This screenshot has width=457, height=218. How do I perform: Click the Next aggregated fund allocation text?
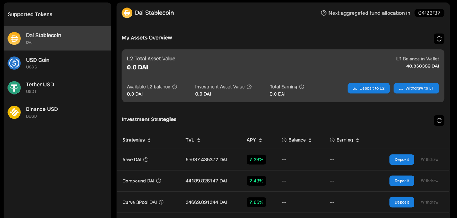click(369, 13)
